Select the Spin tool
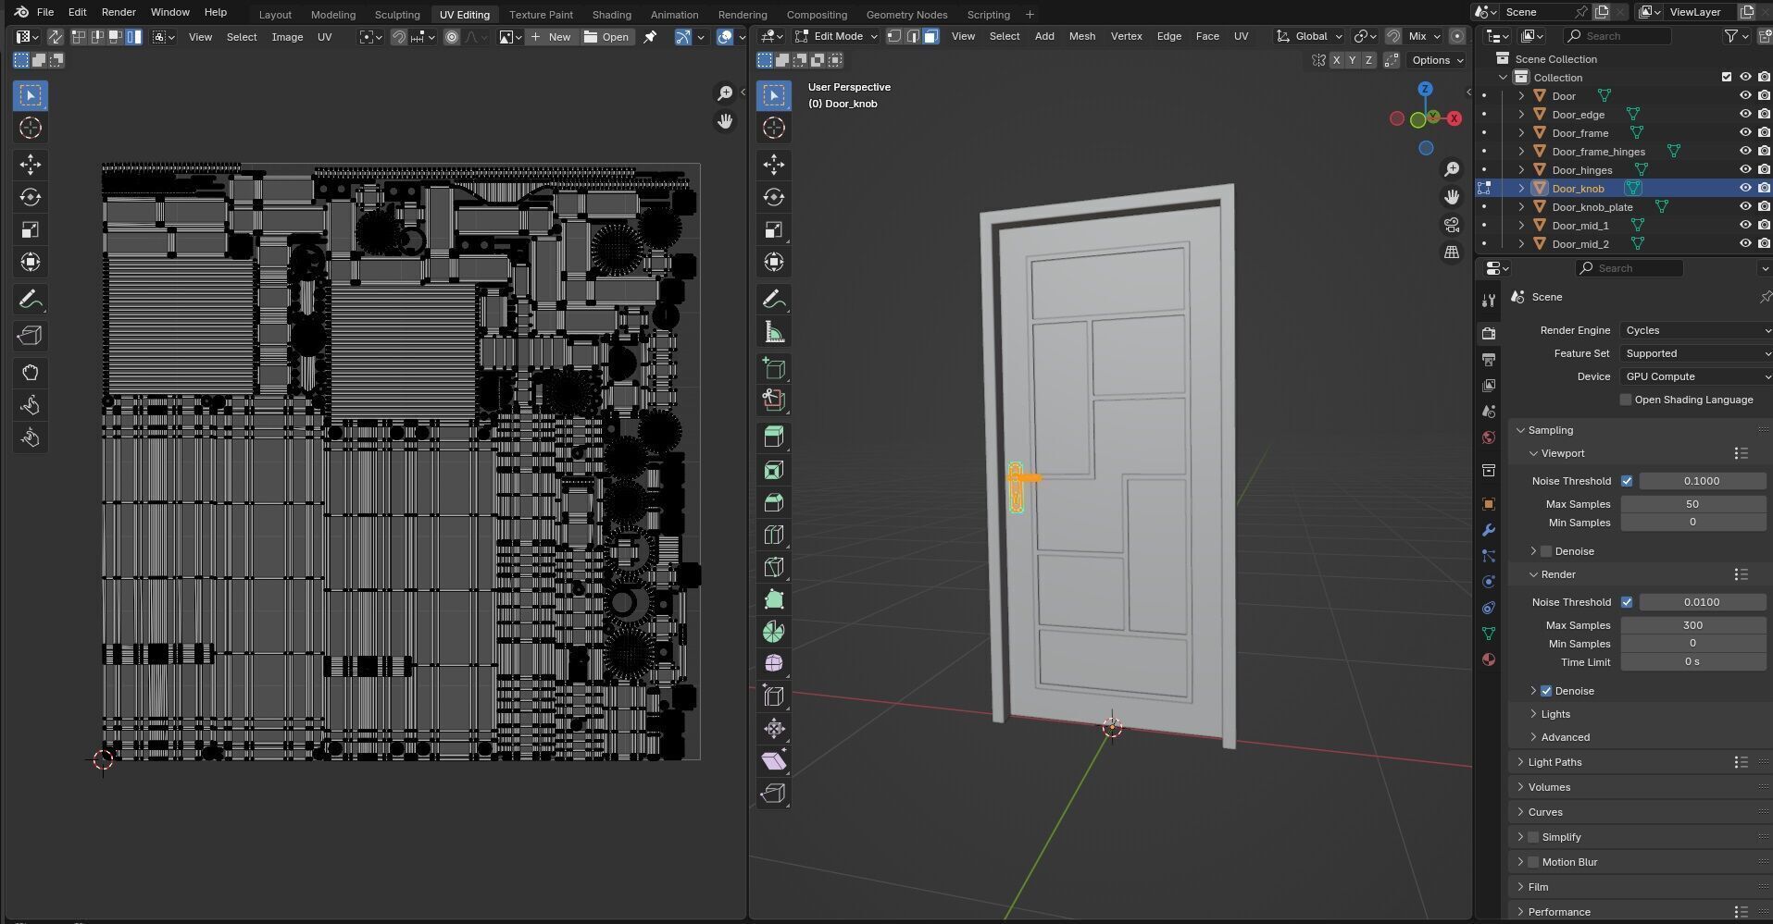Screen dimensions: 1773x924 (774, 632)
